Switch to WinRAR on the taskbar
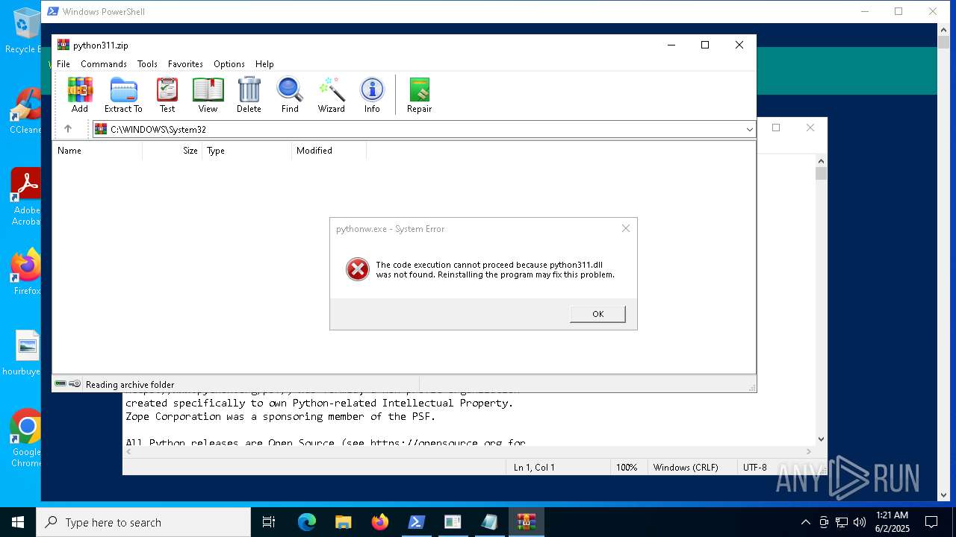Image resolution: width=956 pixels, height=537 pixels. point(527,522)
